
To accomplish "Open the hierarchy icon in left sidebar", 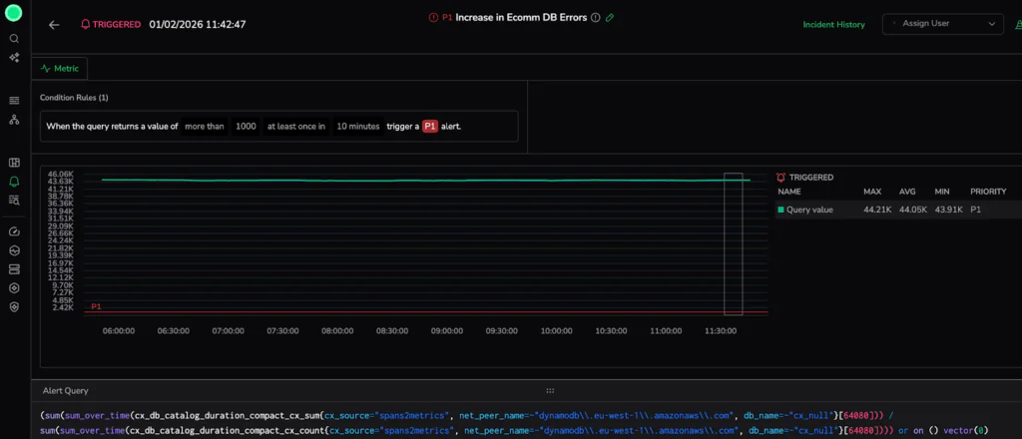I will tap(14, 120).
